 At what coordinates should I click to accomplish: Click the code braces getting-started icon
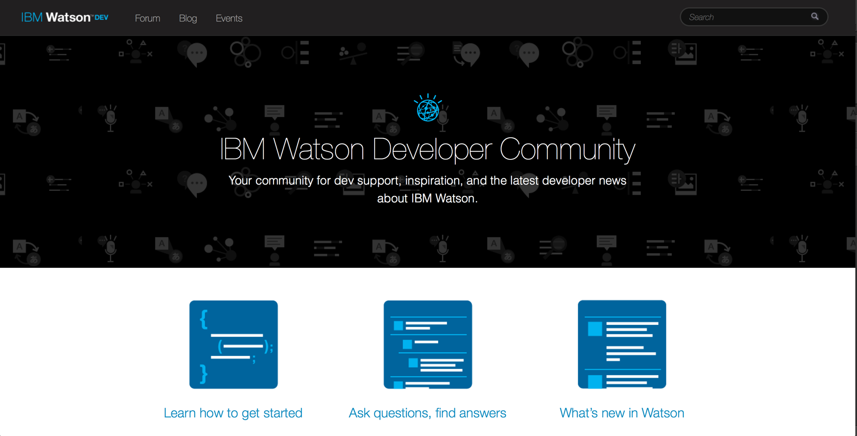tap(233, 344)
